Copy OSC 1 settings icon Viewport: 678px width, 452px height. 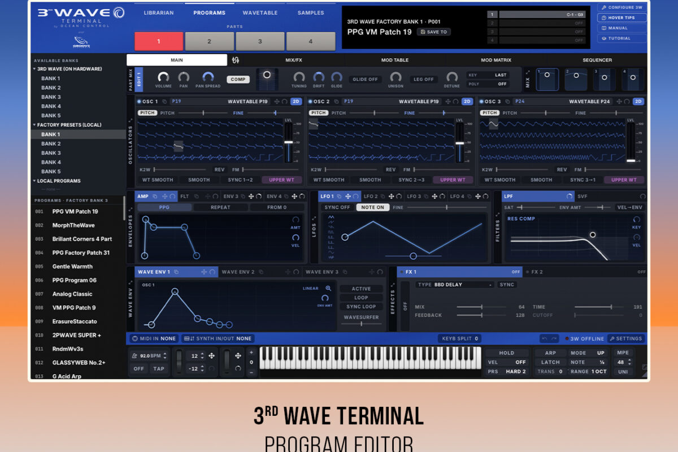tap(164, 102)
